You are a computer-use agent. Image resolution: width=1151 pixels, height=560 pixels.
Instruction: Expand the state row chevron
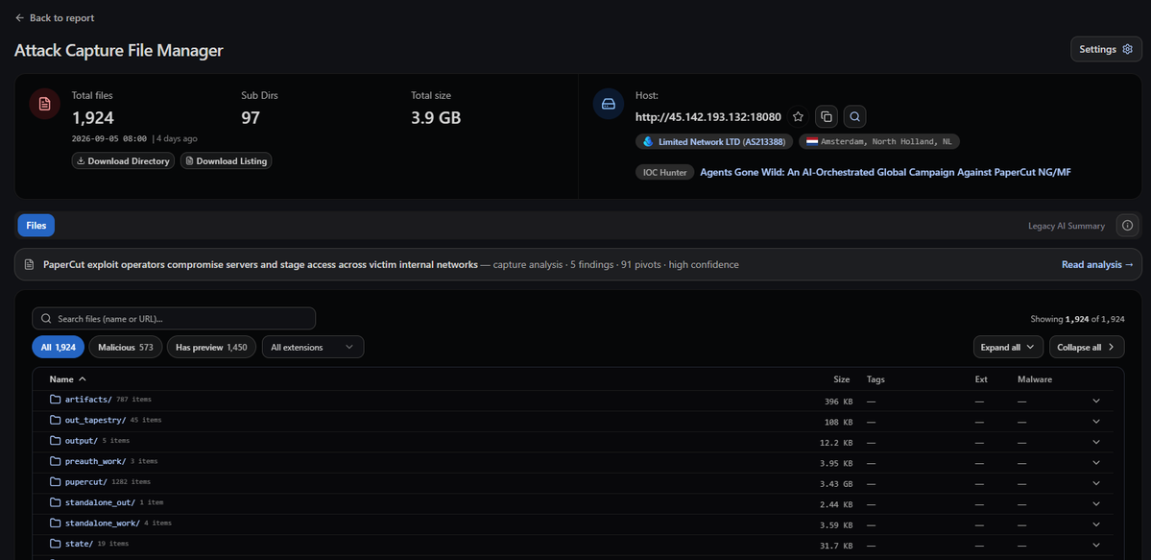[1096, 545]
